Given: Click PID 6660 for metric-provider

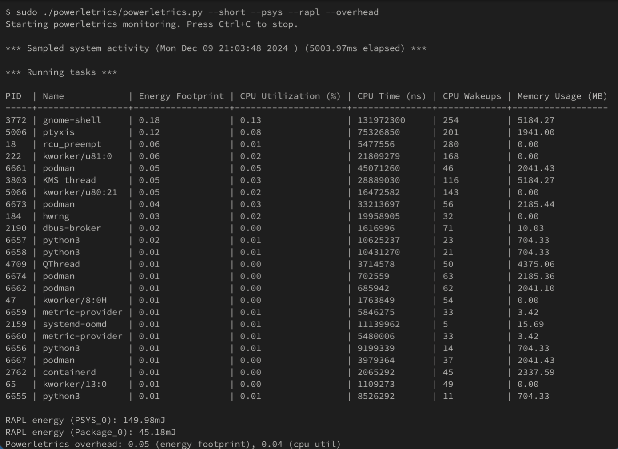Looking at the screenshot, I should [x=16, y=336].
